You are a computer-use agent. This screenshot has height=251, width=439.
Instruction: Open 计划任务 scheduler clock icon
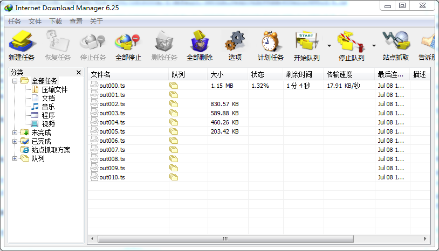[270, 41]
